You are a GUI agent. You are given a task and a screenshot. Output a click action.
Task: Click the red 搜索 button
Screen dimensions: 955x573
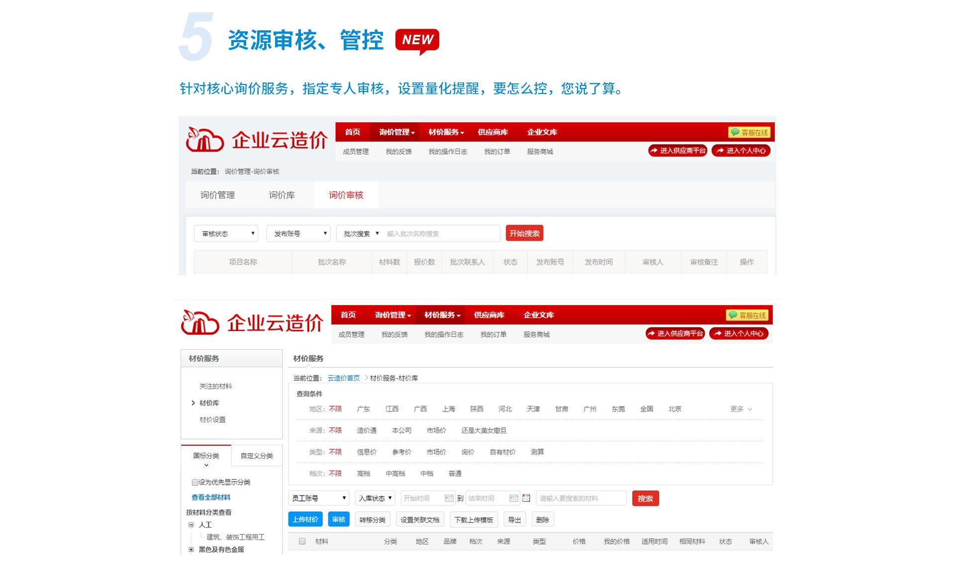[x=645, y=498]
